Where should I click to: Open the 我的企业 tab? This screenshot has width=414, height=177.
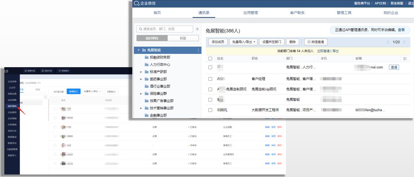point(391,13)
